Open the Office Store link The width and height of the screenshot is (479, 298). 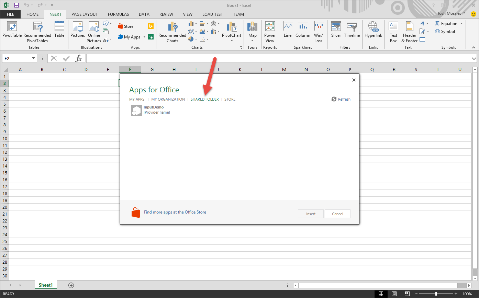175,212
